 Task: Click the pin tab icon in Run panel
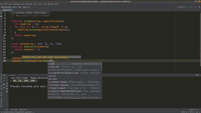coord(4,88)
